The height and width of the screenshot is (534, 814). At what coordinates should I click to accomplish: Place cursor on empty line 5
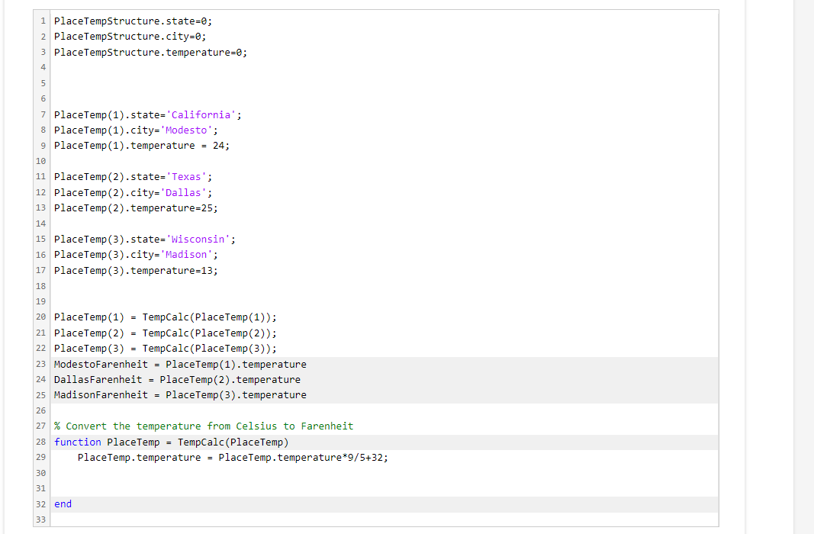[x=384, y=83]
